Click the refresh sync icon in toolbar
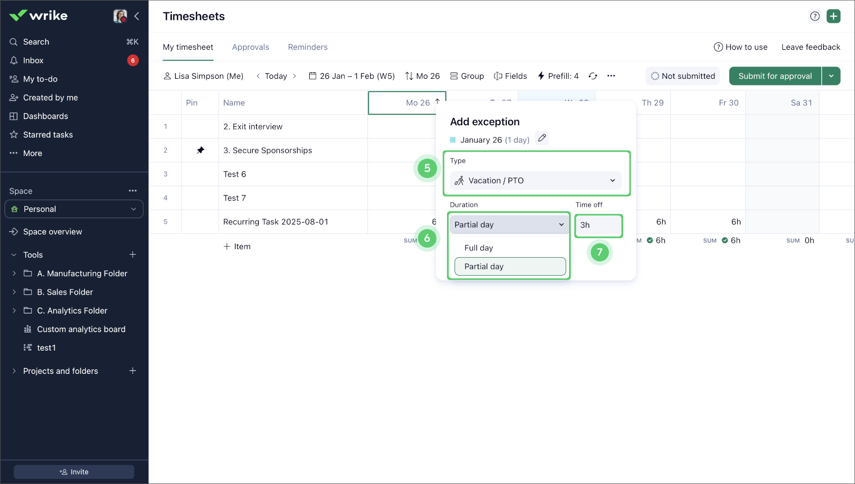Screen dimensions: 855x484 tap(593, 76)
